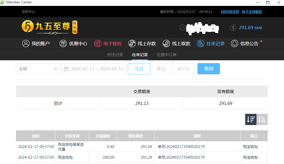Click the user avatar icon in header

coord(182,28)
